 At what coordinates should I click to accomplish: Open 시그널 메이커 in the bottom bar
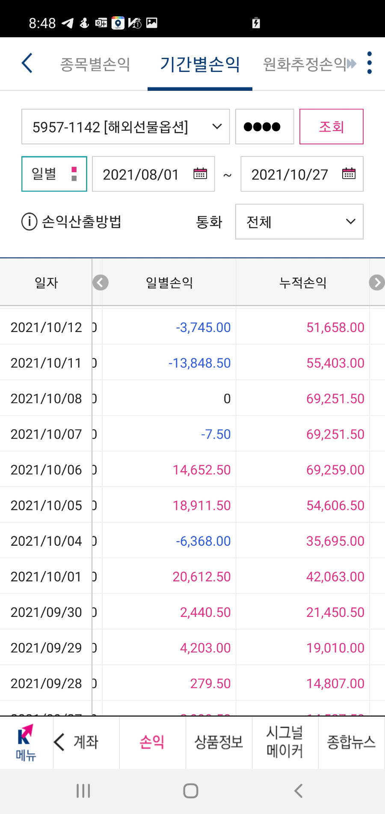(x=285, y=742)
